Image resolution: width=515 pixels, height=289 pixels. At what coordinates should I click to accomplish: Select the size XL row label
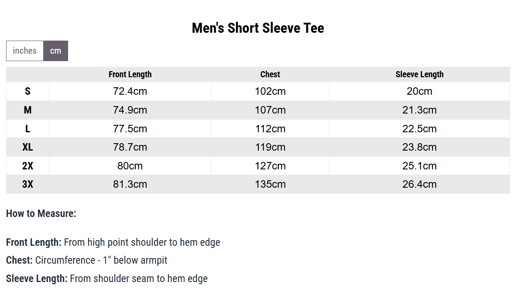point(27,147)
